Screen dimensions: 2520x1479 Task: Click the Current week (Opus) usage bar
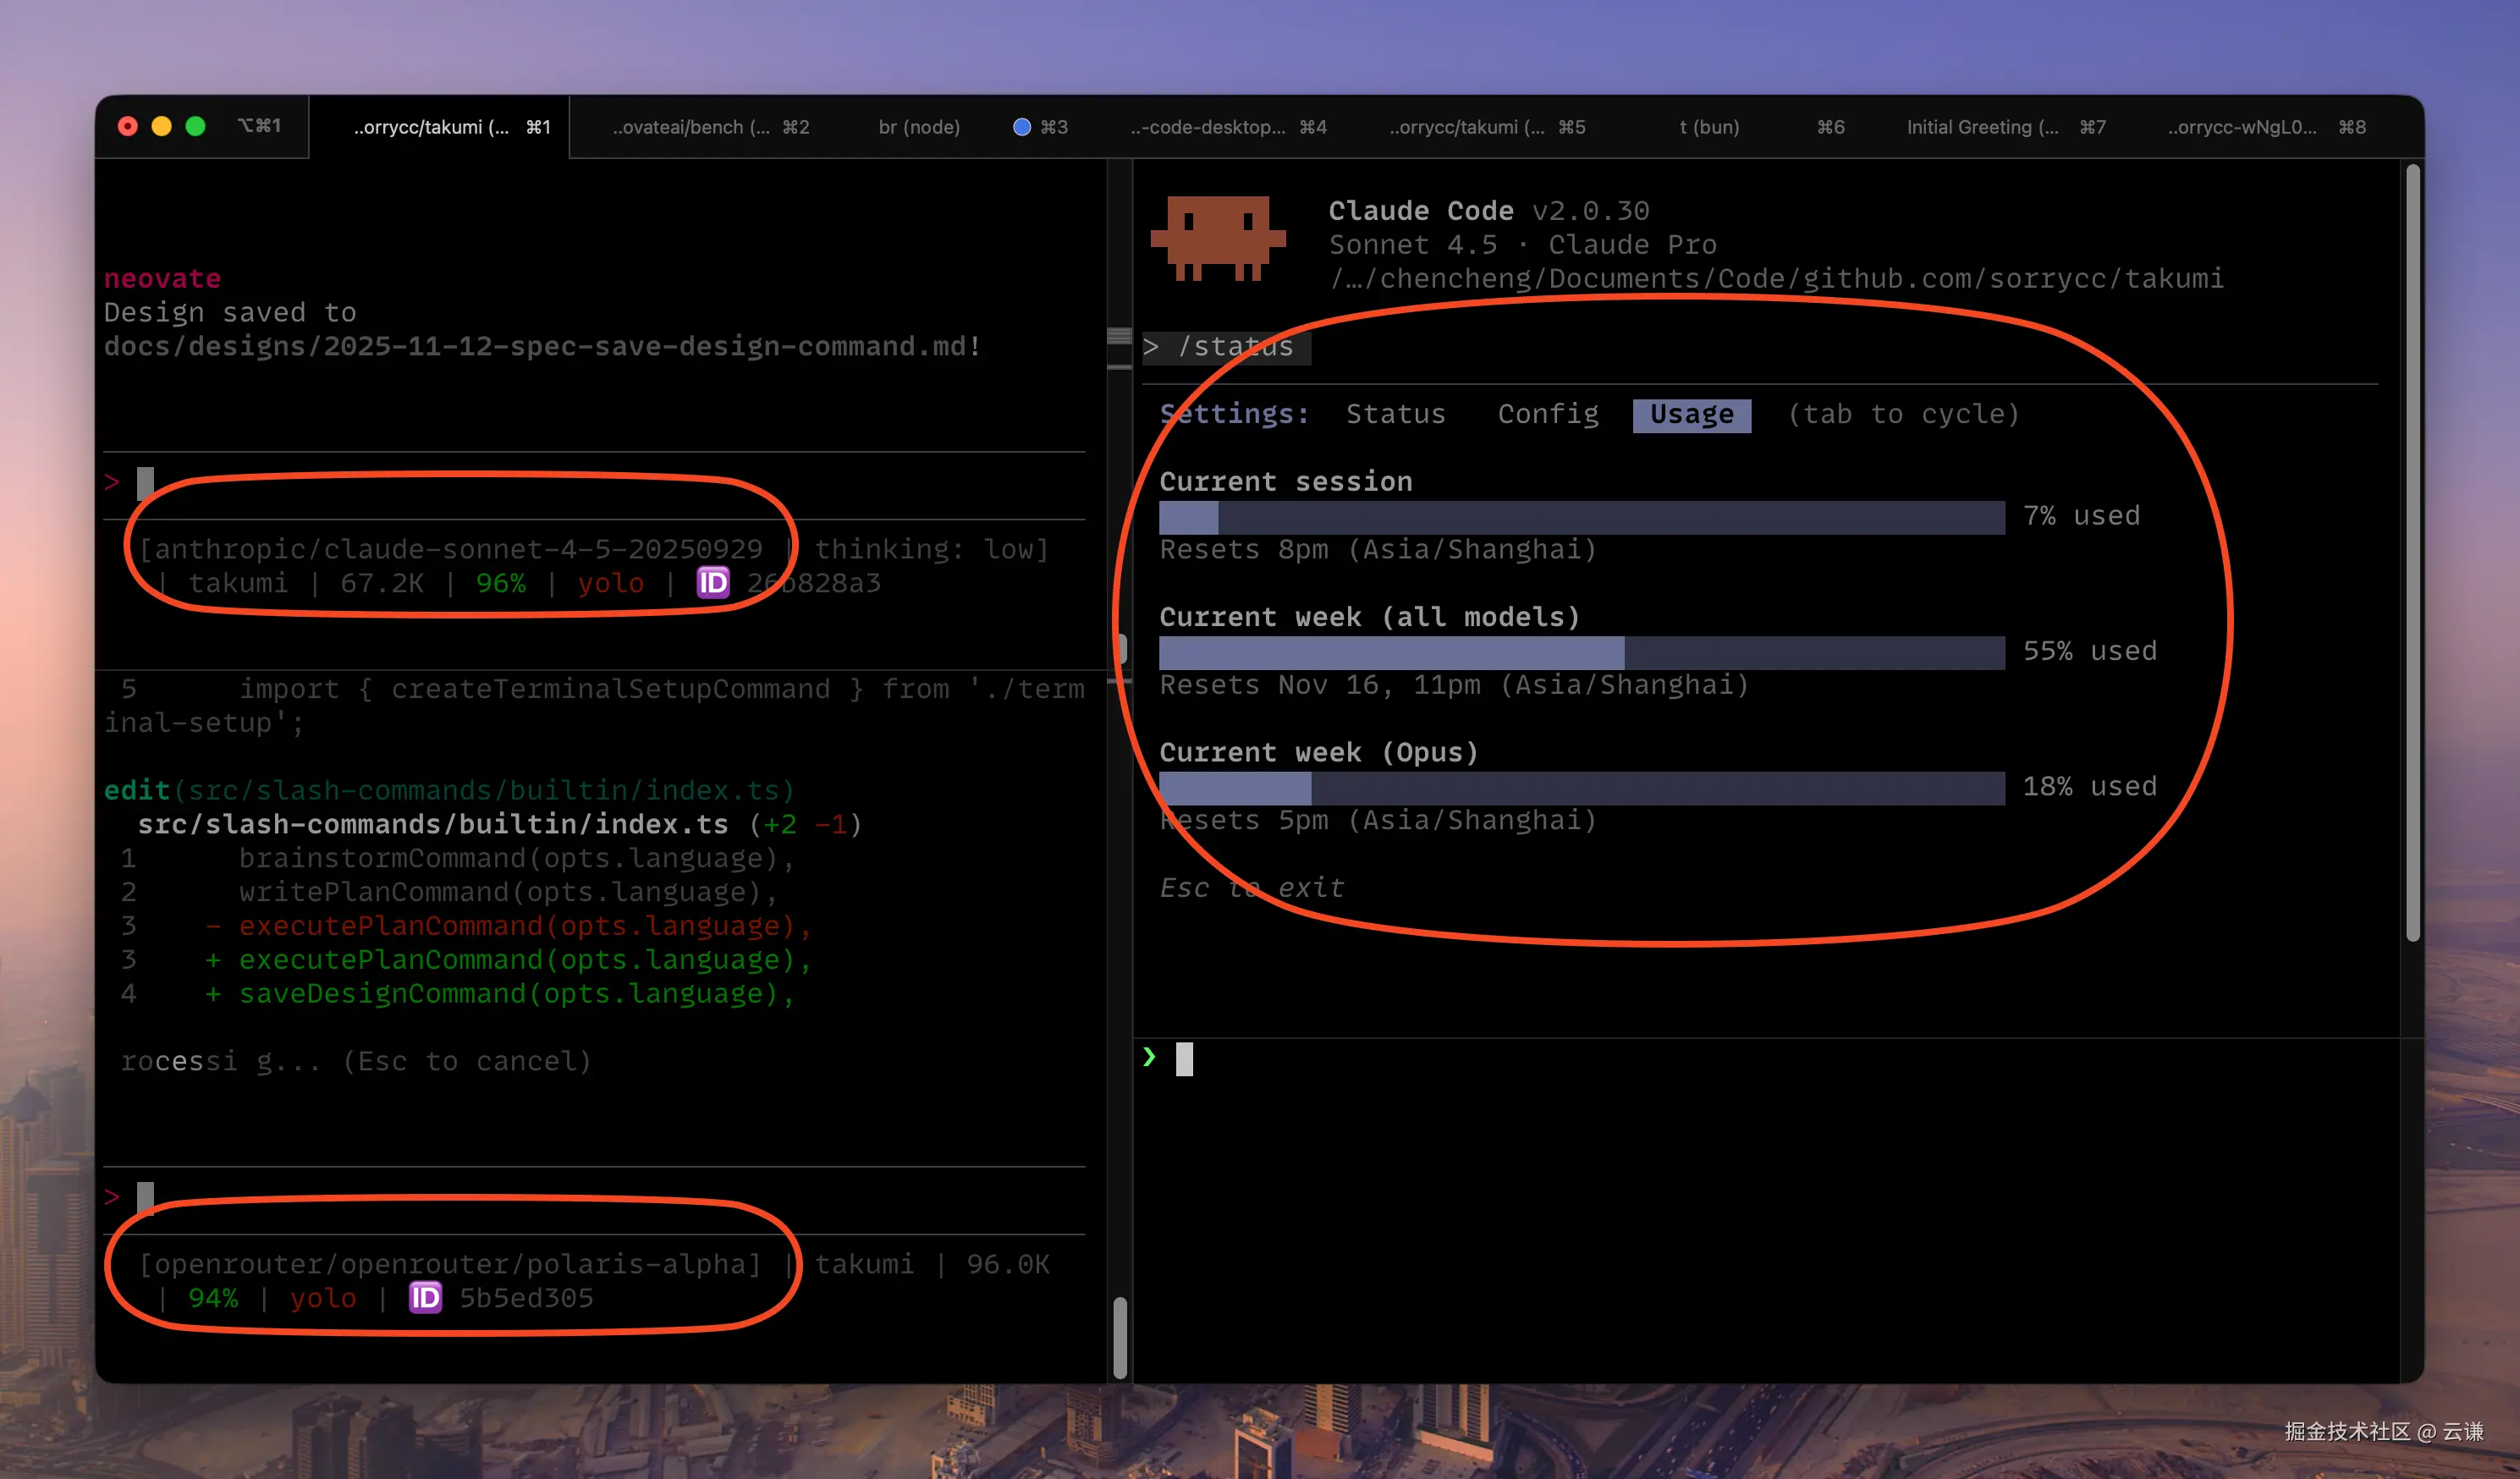(x=1581, y=788)
